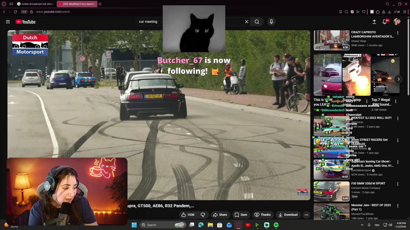Open options for Monster Jam video
Screen dimensions: 410x230
(398, 206)
